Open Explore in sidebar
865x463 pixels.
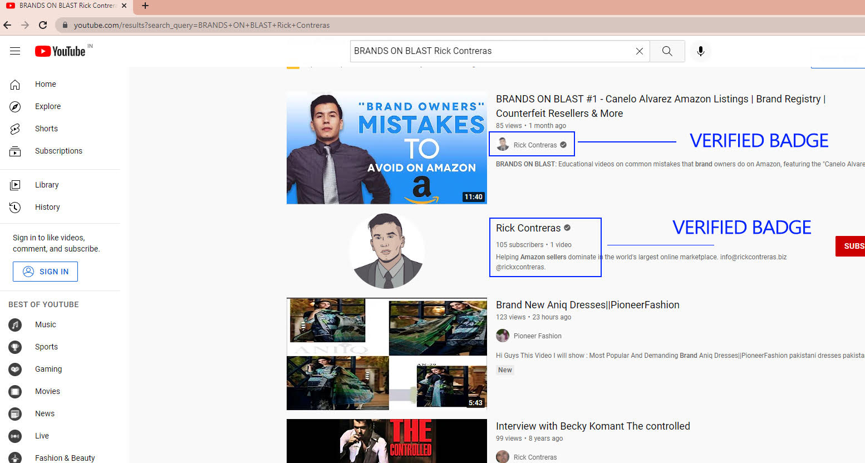click(x=60, y=106)
